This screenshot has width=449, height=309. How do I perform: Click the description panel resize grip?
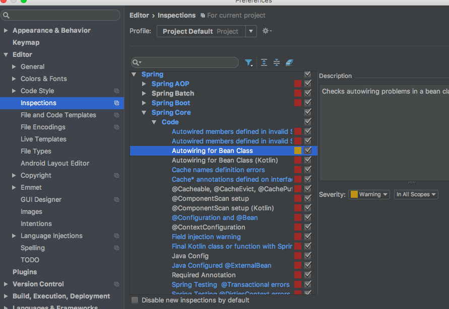click(412, 182)
